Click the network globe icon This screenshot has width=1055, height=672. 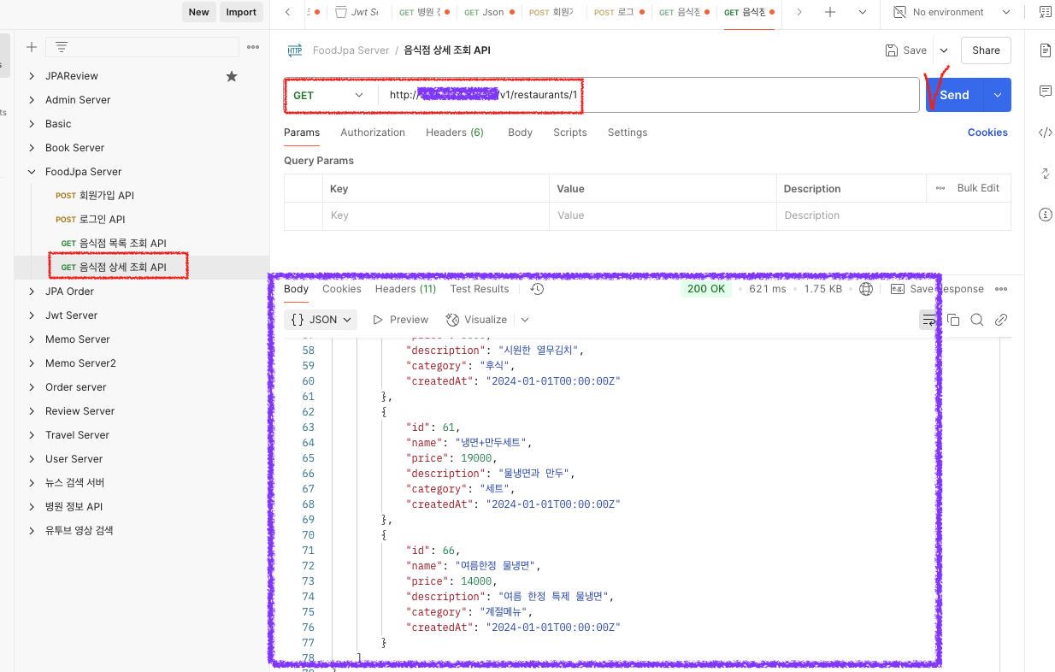pos(866,289)
